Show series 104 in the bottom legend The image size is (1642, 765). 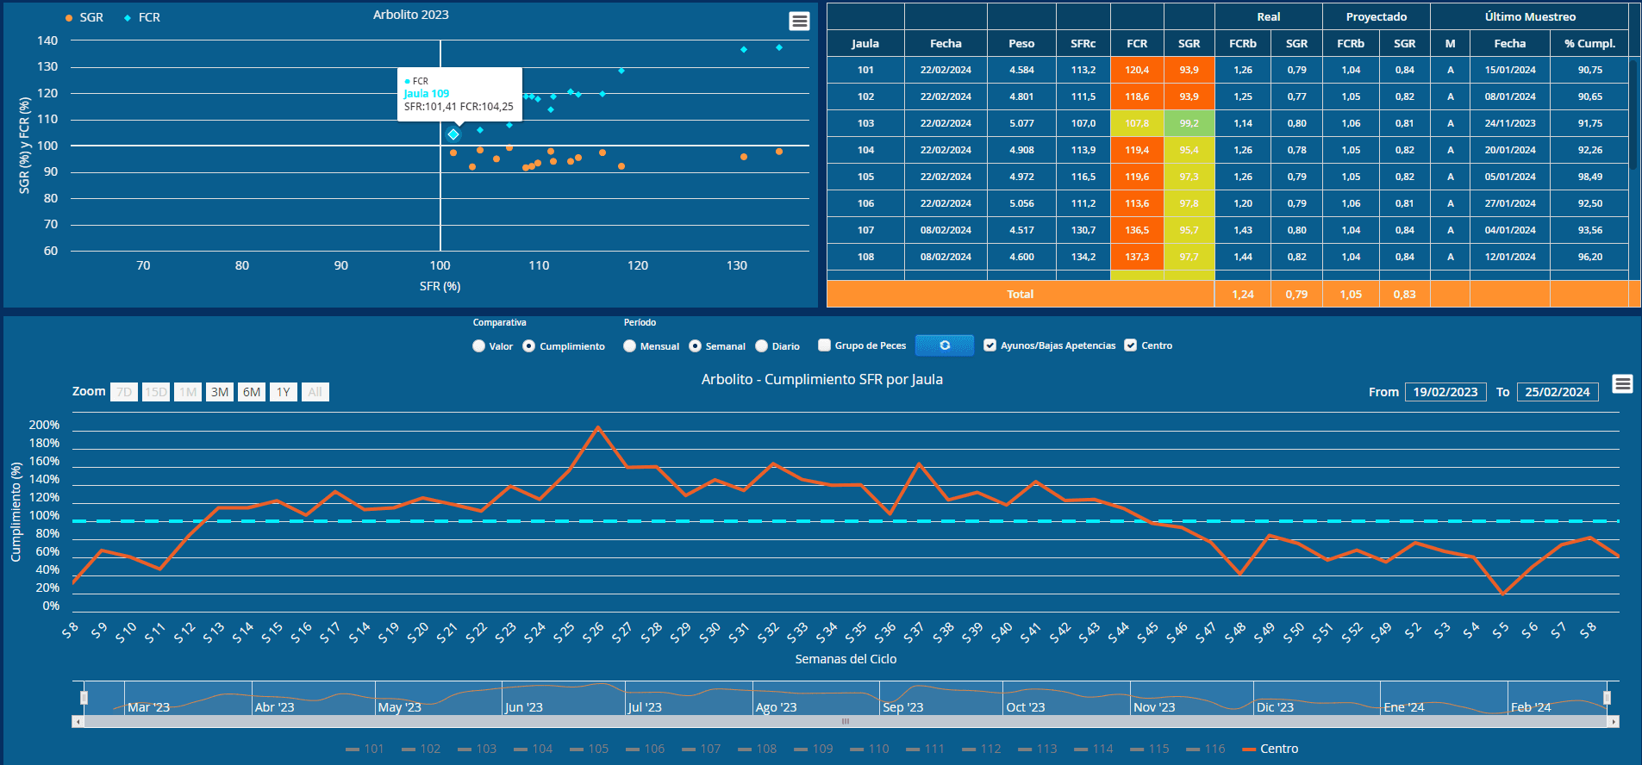(533, 749)
